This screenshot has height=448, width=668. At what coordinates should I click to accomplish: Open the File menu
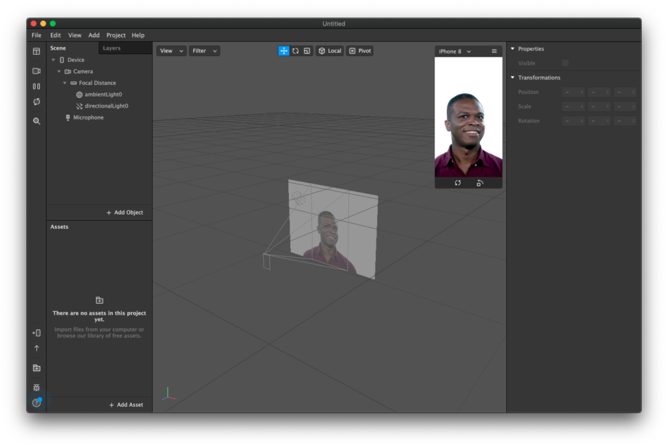pyautogui.click(x=37, y=35)
